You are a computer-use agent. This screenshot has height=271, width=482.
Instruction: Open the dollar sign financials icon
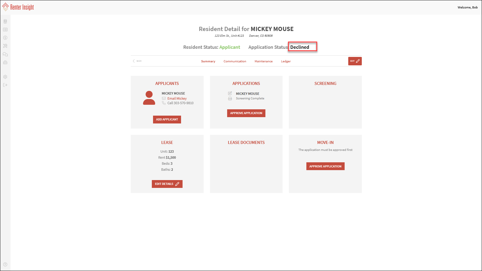click(x=5, y=38)
